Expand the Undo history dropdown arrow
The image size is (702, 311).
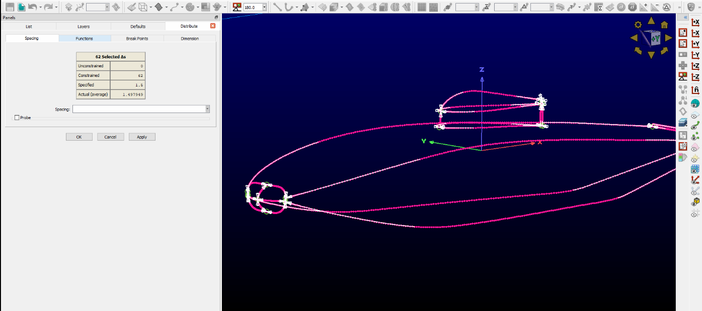pyautogui.click(x=40, y=8)
